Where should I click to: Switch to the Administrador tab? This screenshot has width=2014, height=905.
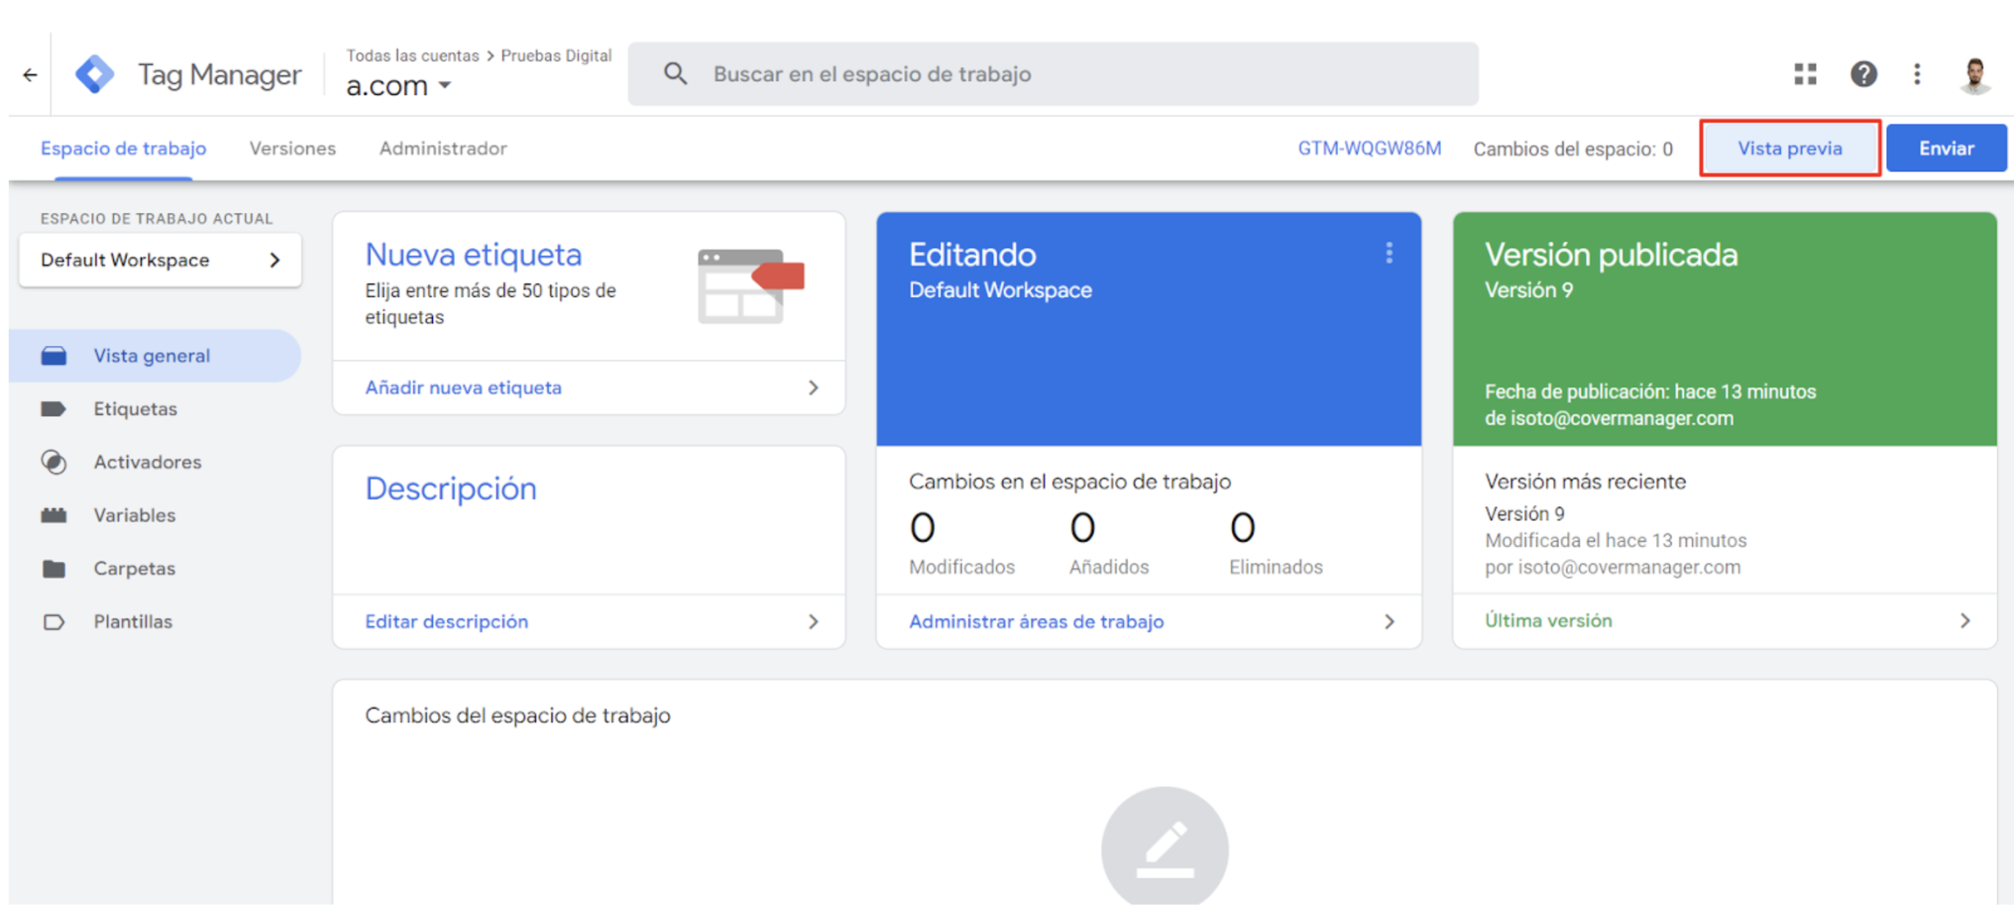pyautogui.click(x=443, y=148)
